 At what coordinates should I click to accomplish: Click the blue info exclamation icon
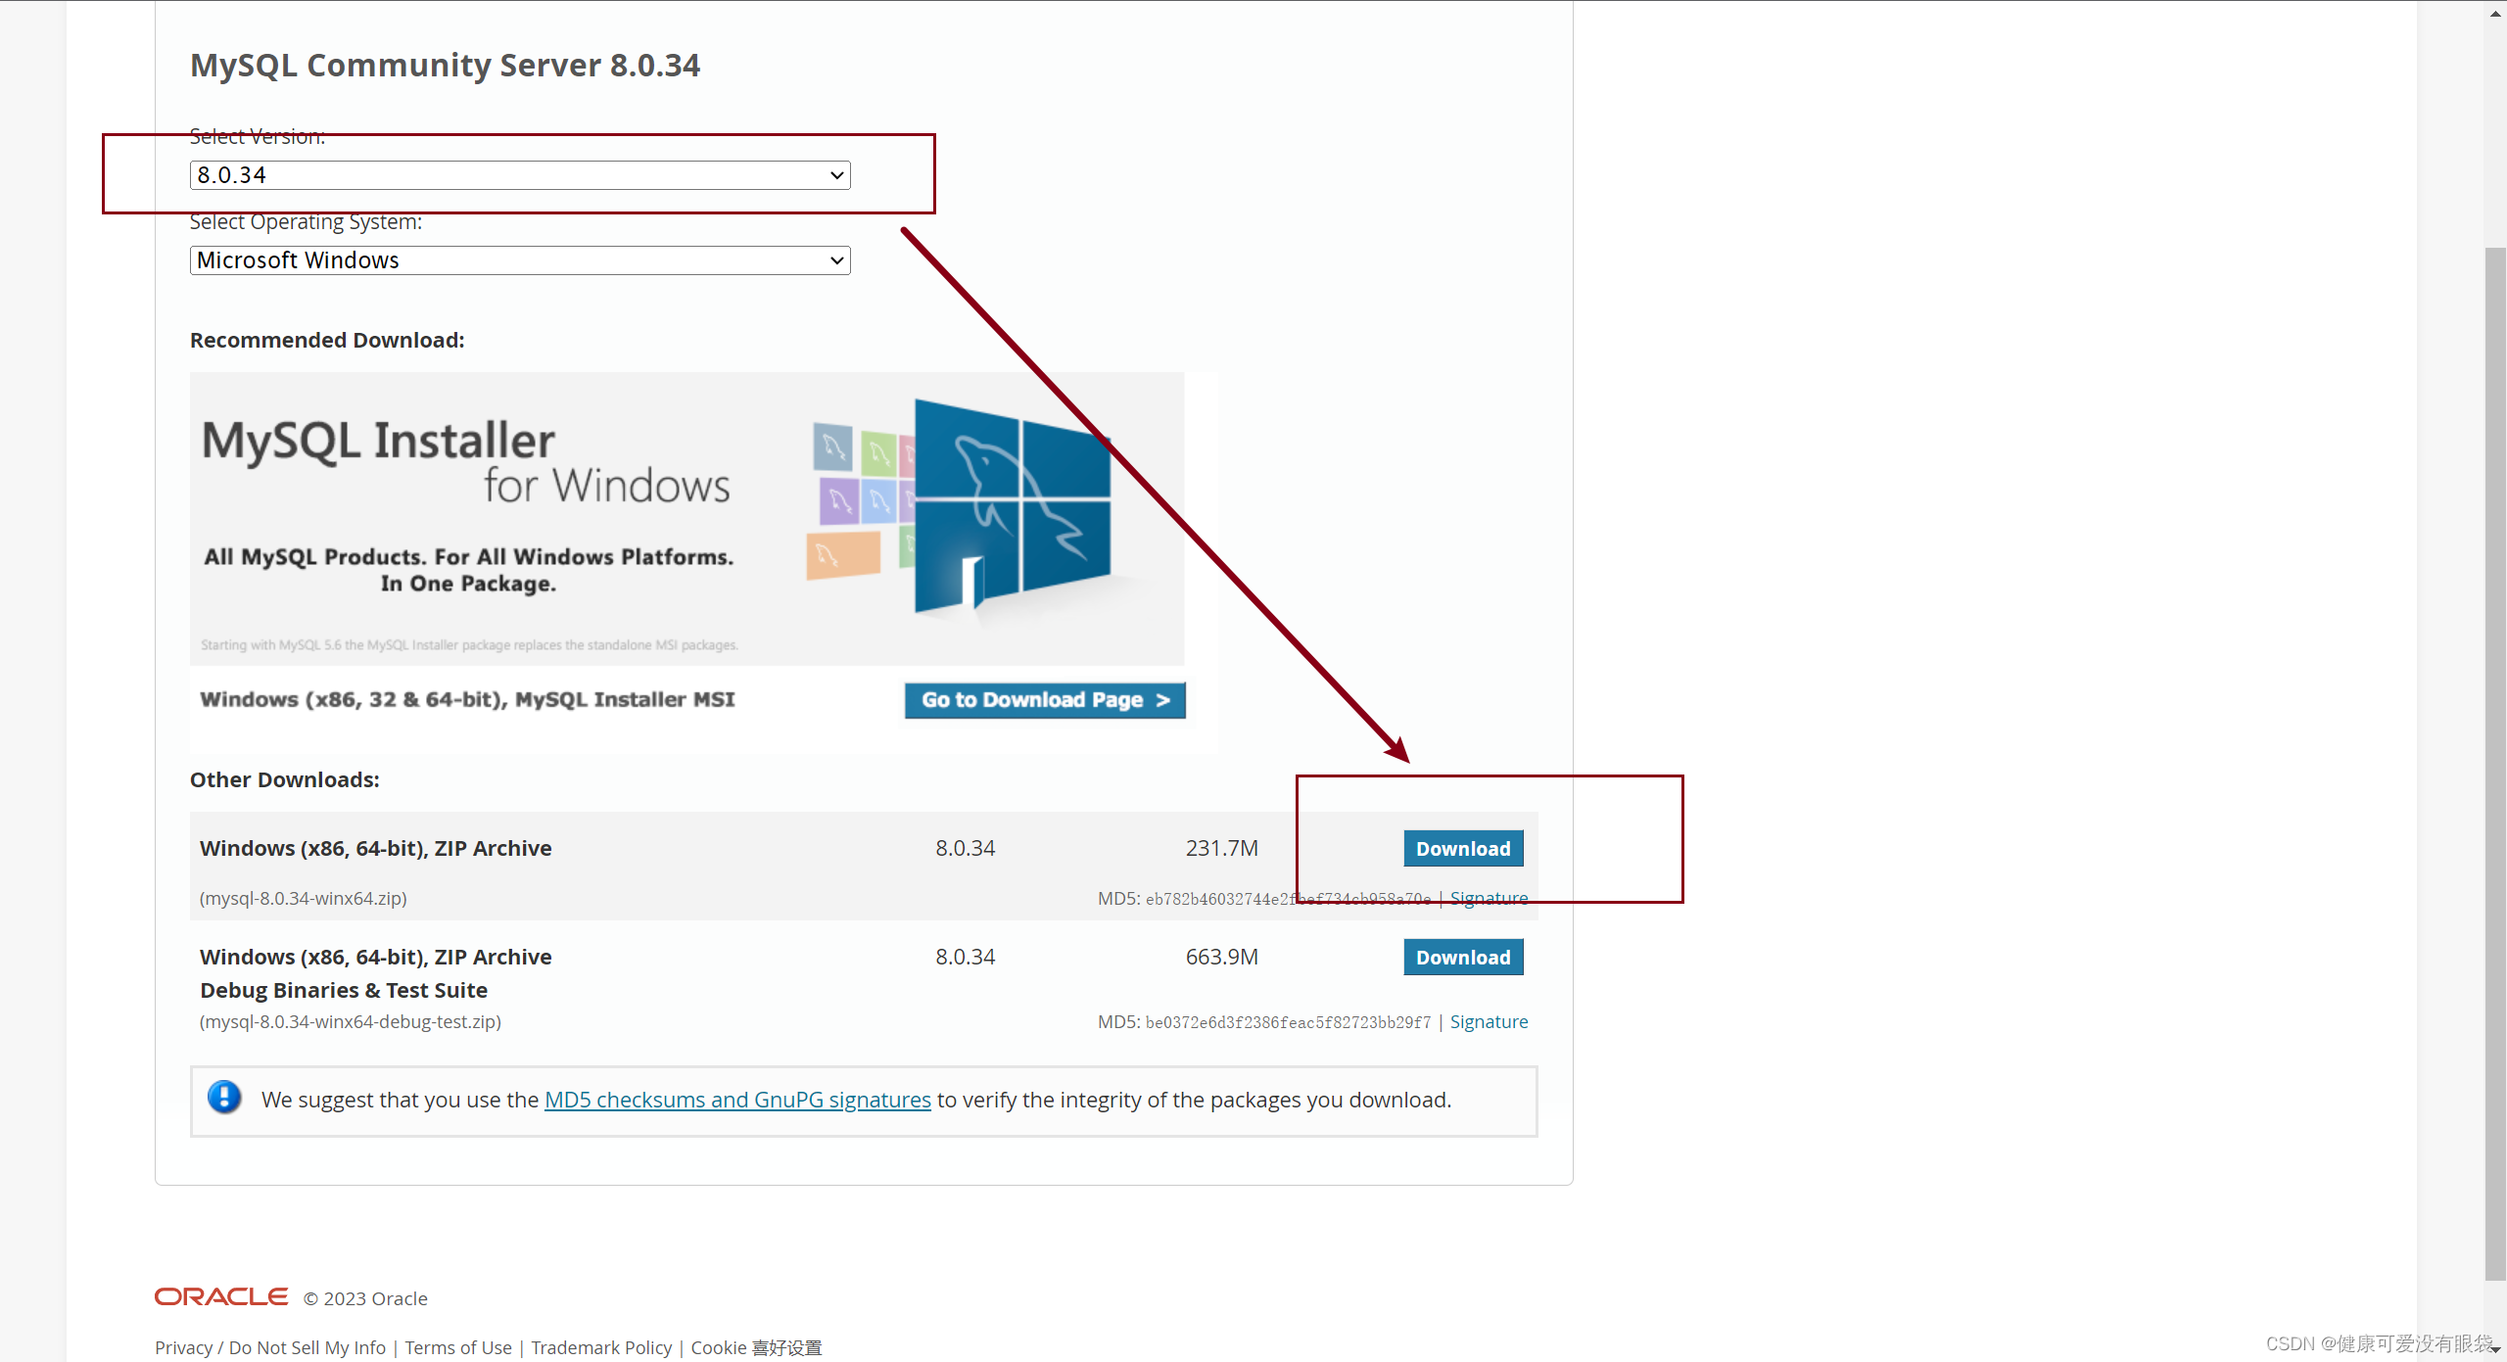(x=224, y=1098)
